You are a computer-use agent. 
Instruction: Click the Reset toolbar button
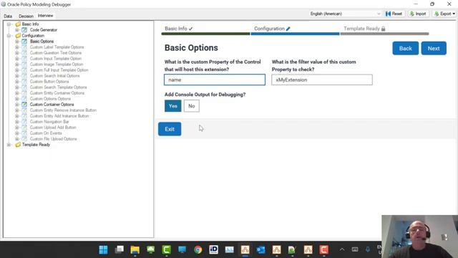tap(394, 14)
